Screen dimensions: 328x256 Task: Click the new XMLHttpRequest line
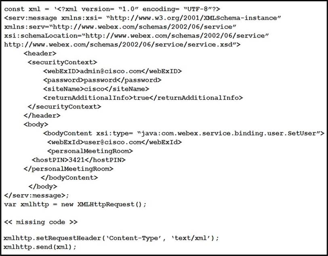click(75, 204)
